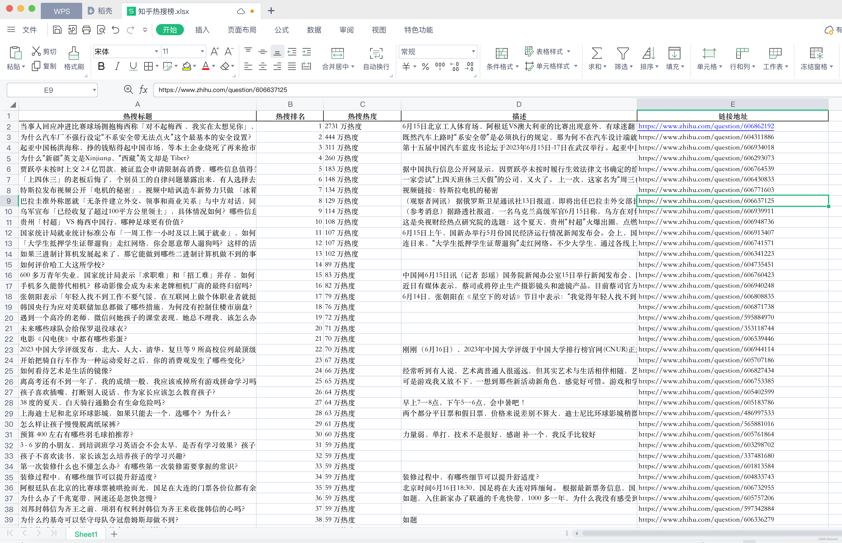Apply thousands separator 000 format
The height and width of the screenshot is (543, 842).
click(x=440, y=66)
